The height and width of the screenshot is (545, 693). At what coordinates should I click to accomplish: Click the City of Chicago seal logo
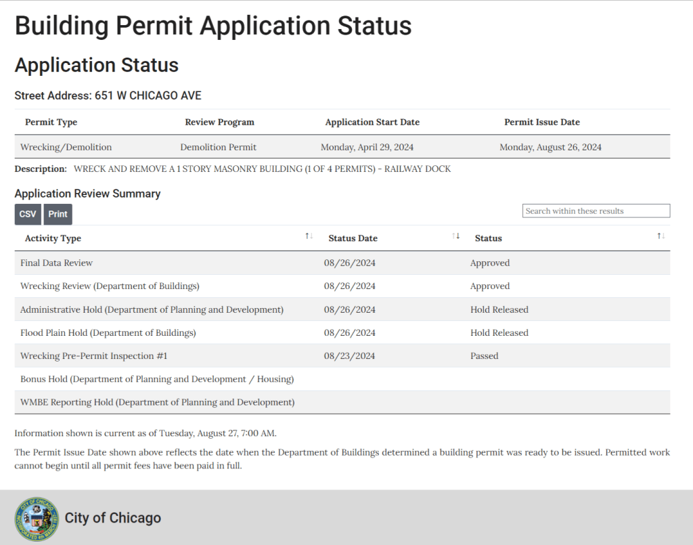click(x=37, y=519)
